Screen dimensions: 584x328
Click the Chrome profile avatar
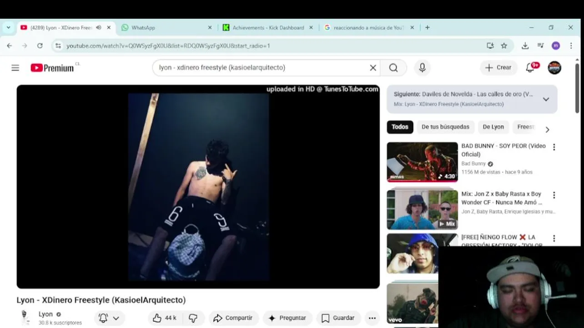pos(555,46)
